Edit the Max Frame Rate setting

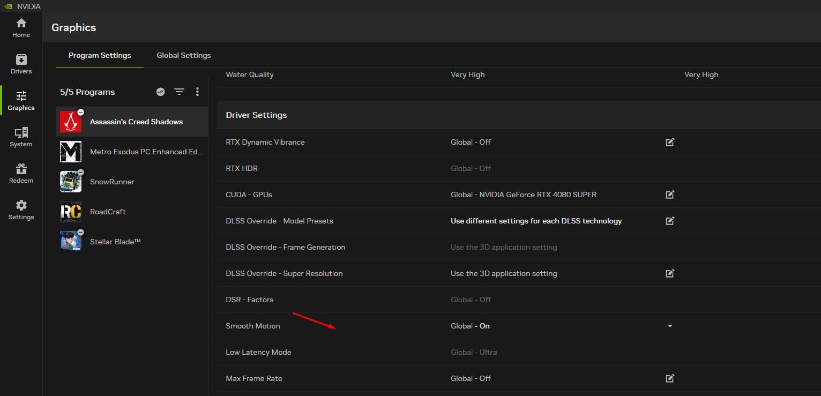(670, 378)
